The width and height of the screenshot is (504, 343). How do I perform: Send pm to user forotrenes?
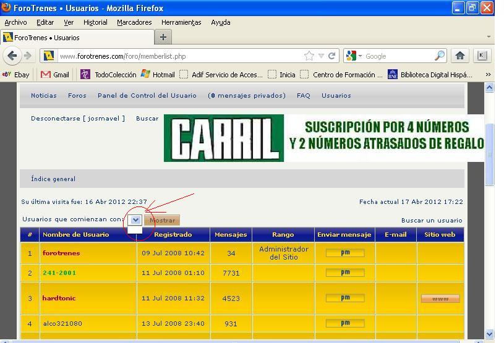[x=345, y=253]
